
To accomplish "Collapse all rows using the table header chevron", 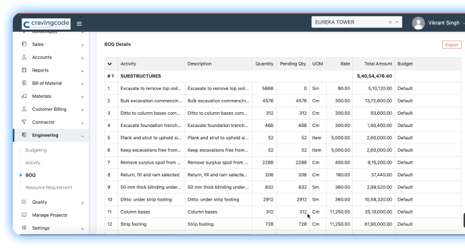I will (110, 64).
